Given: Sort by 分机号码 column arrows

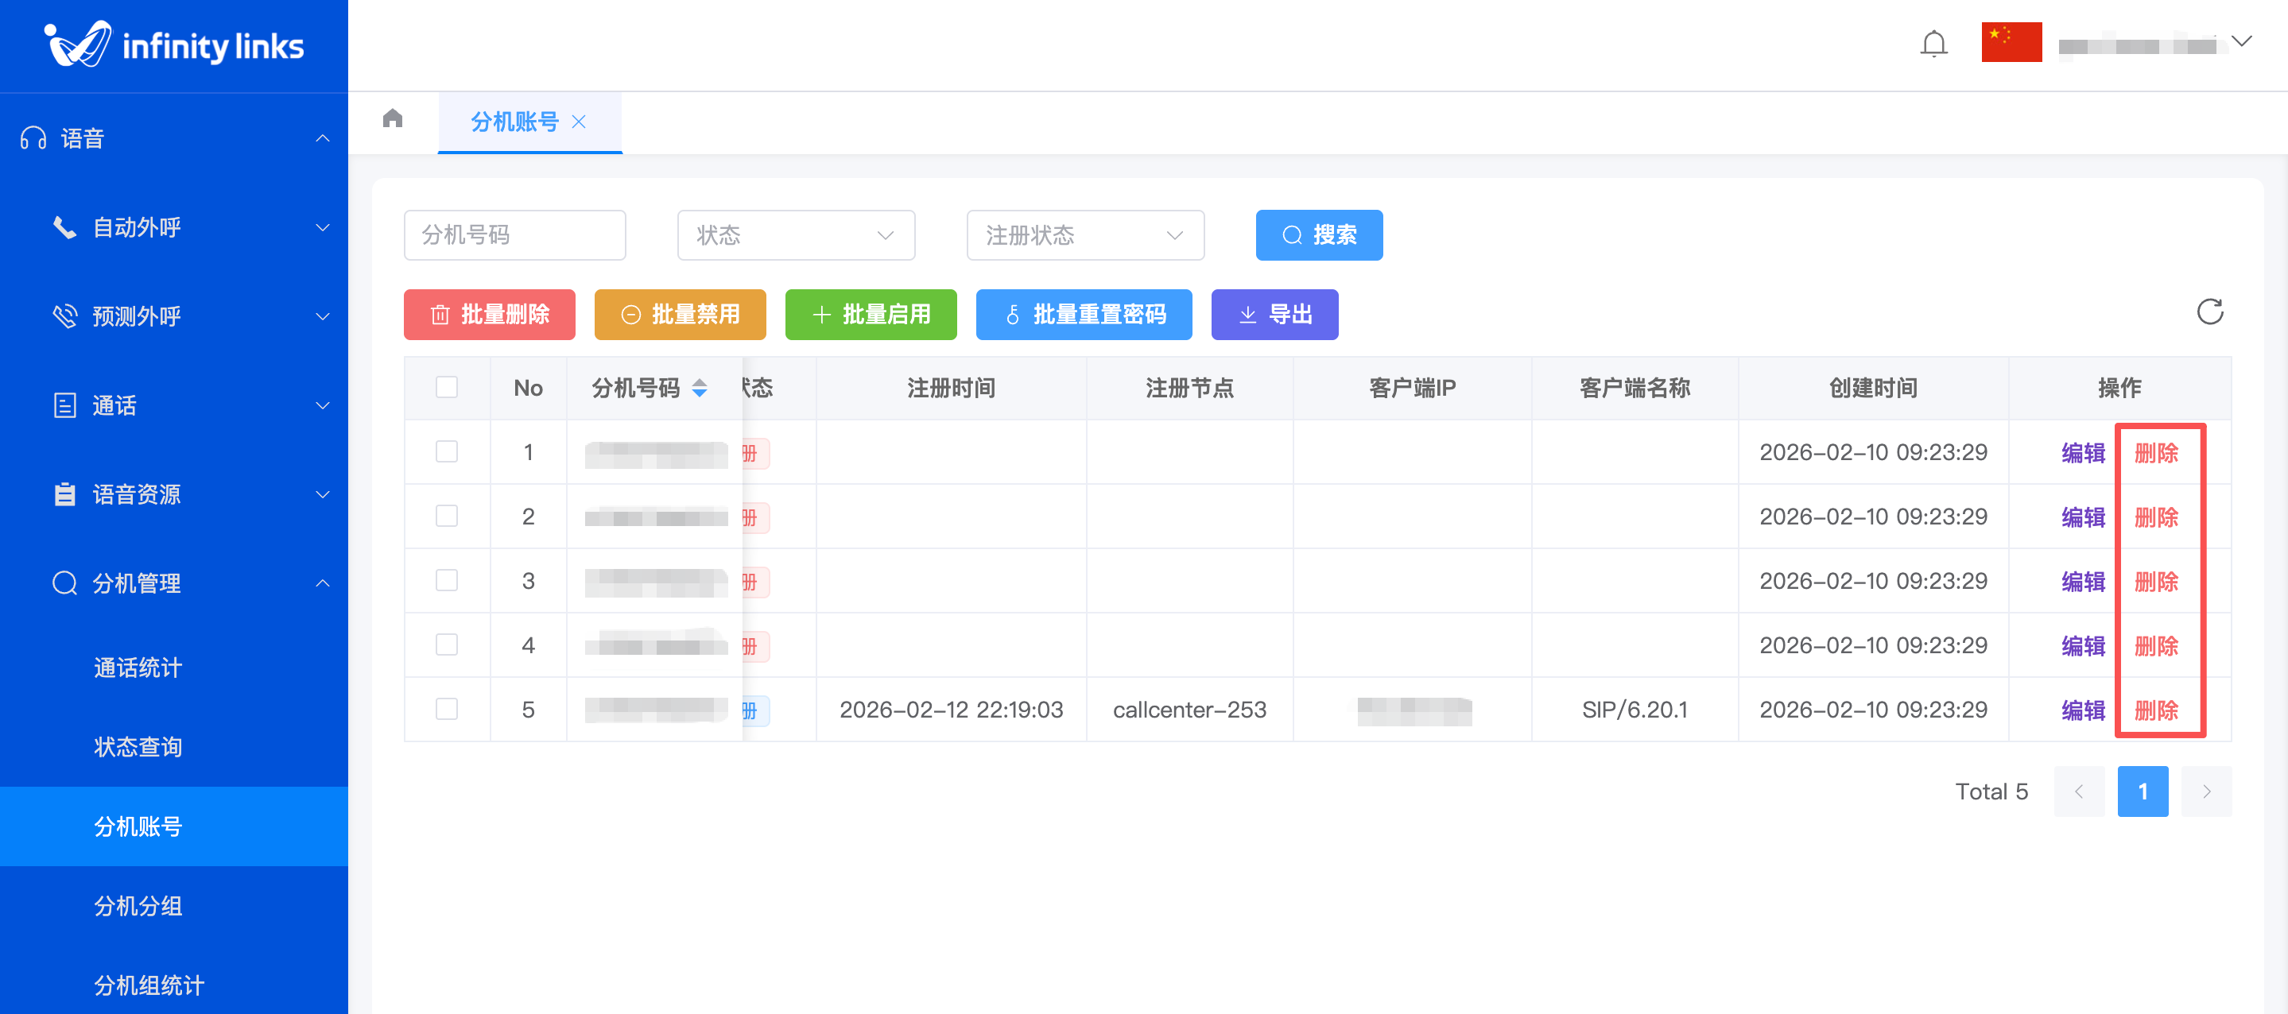Looking at the screenshot, I should (700, 388).
